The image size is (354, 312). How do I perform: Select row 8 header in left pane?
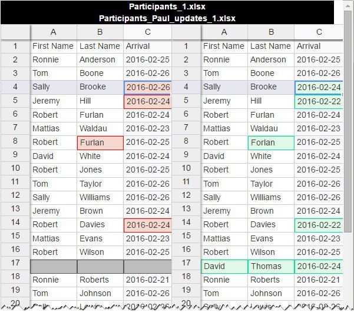tap(15, 142)
